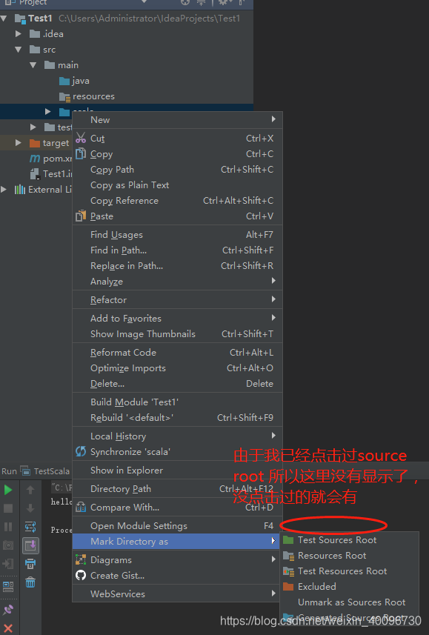Click the Print console output icon
The width and height of the screenshot is (429, 635).
[x=30, y=564]
